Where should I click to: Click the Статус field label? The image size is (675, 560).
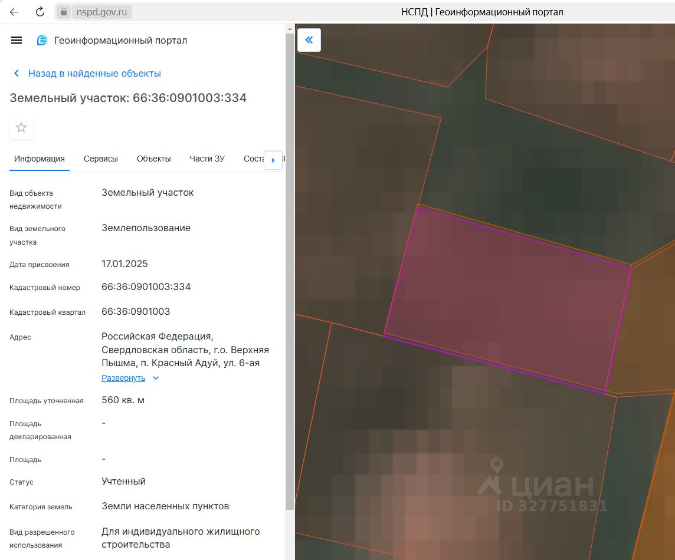(x=21, y=482)
